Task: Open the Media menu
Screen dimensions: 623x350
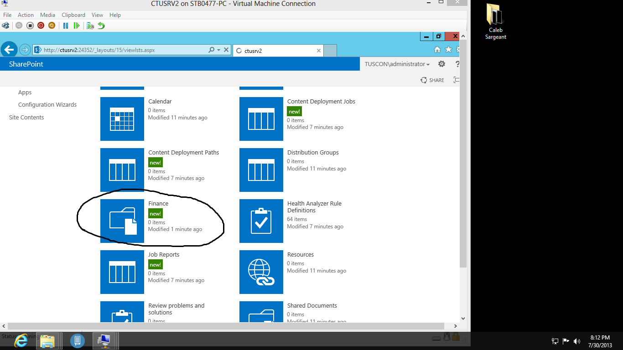Action: coord(48,15)
